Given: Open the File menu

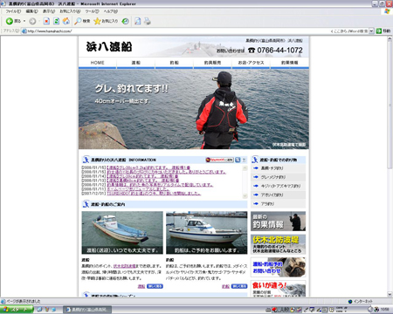Looking at the screenshot, I should point(13,11).
